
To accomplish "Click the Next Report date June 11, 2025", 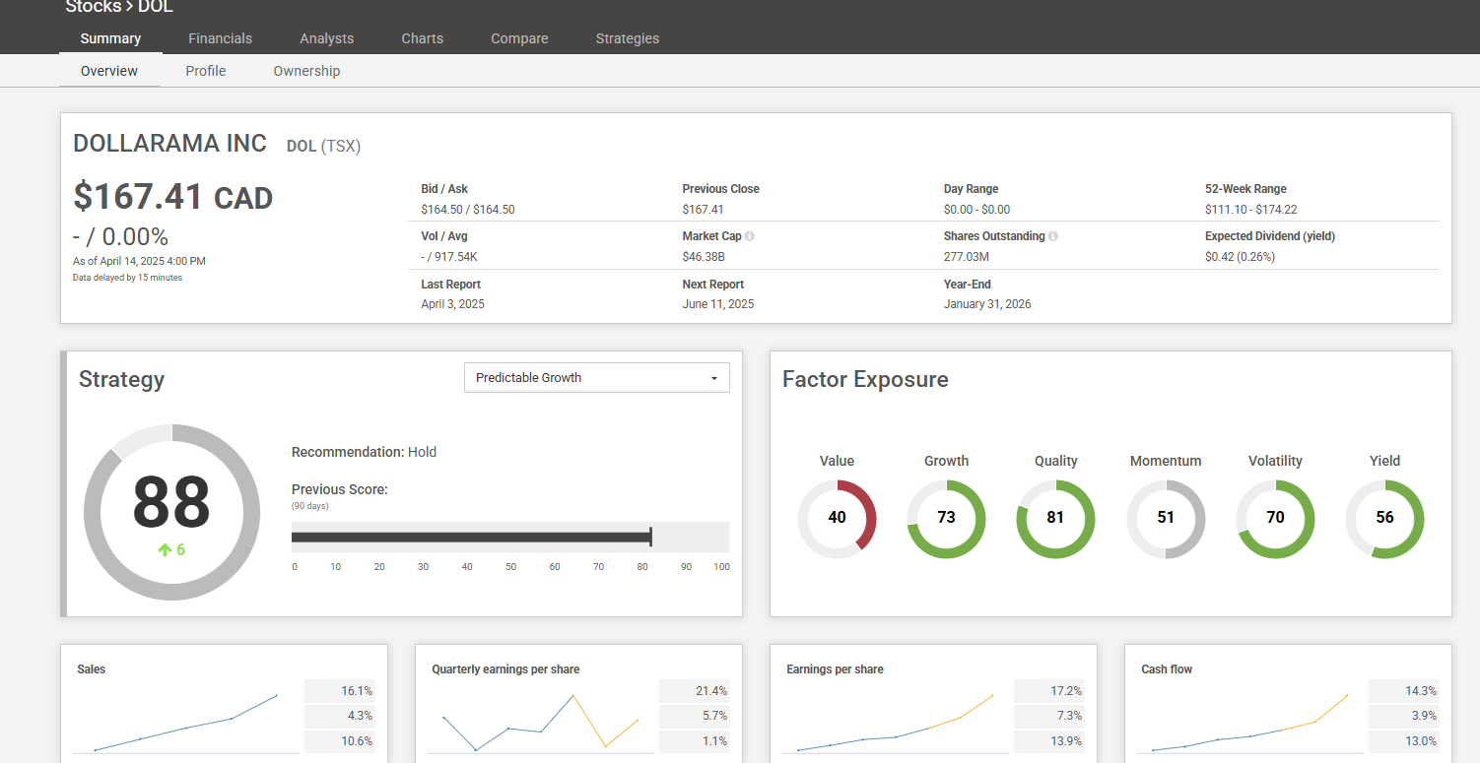I will tap(718, 304).
